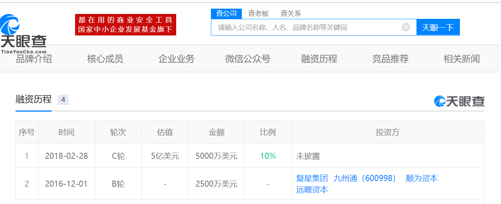View the 相关新闻 section
Image resolution: width=501 pixels, height=204 pixels.
coord(462,59)
